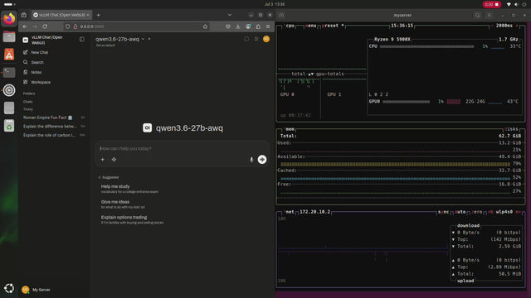Screen dimensions: 531x298
Task: Open the integrations icon beside the plus
Action: 114,160
